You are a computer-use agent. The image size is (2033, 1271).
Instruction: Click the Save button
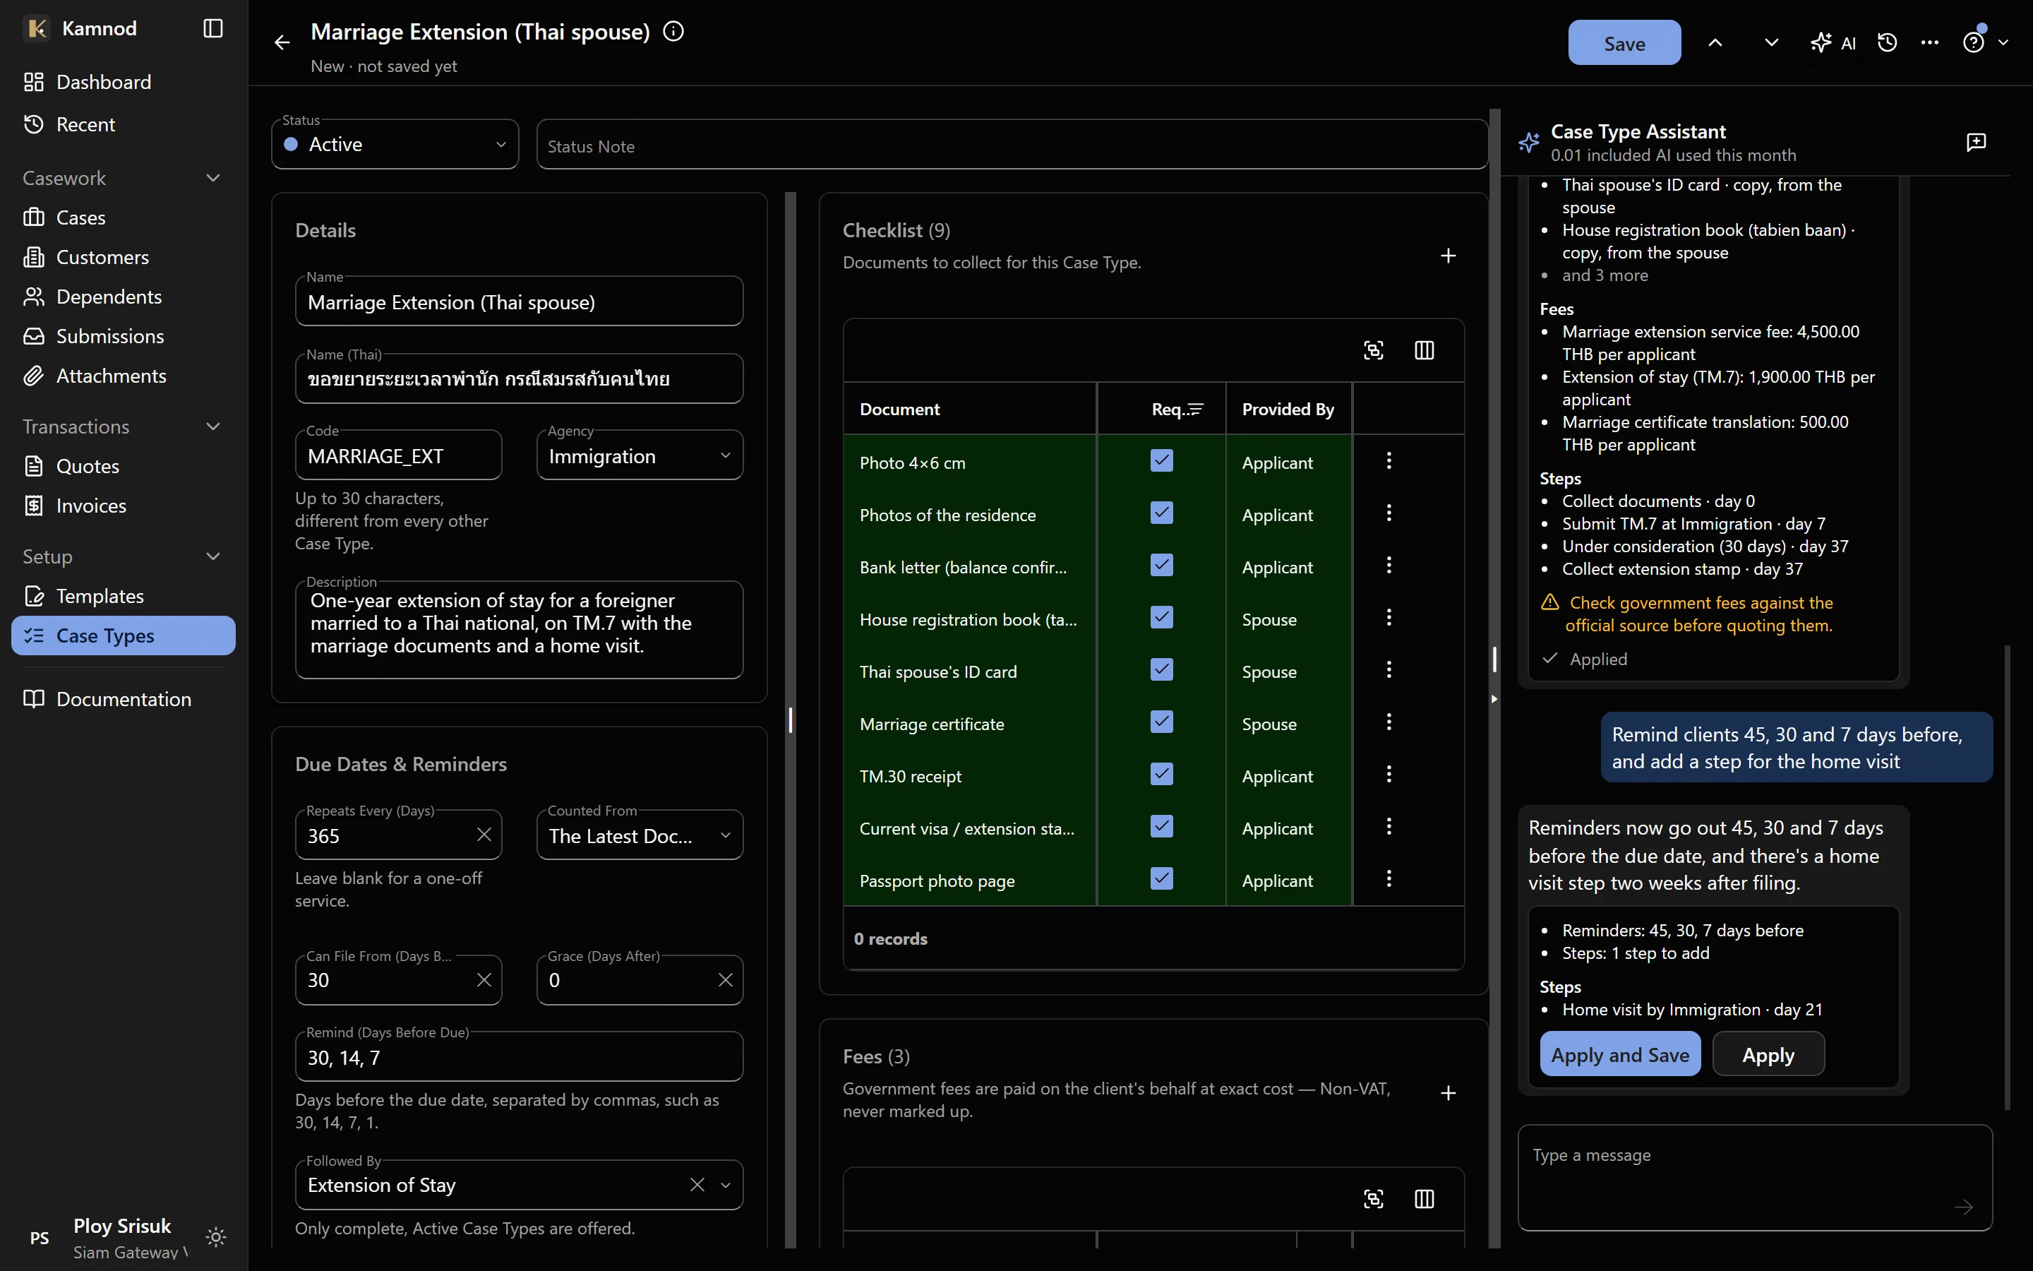(x=1624, y=43)
